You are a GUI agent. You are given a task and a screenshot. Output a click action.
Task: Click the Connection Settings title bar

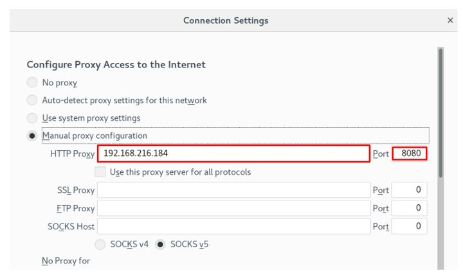click(226, 21)
